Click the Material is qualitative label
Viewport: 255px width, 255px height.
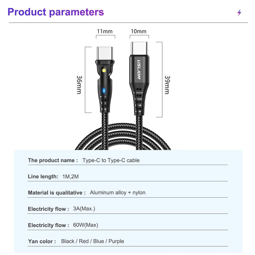pos(57,193)
